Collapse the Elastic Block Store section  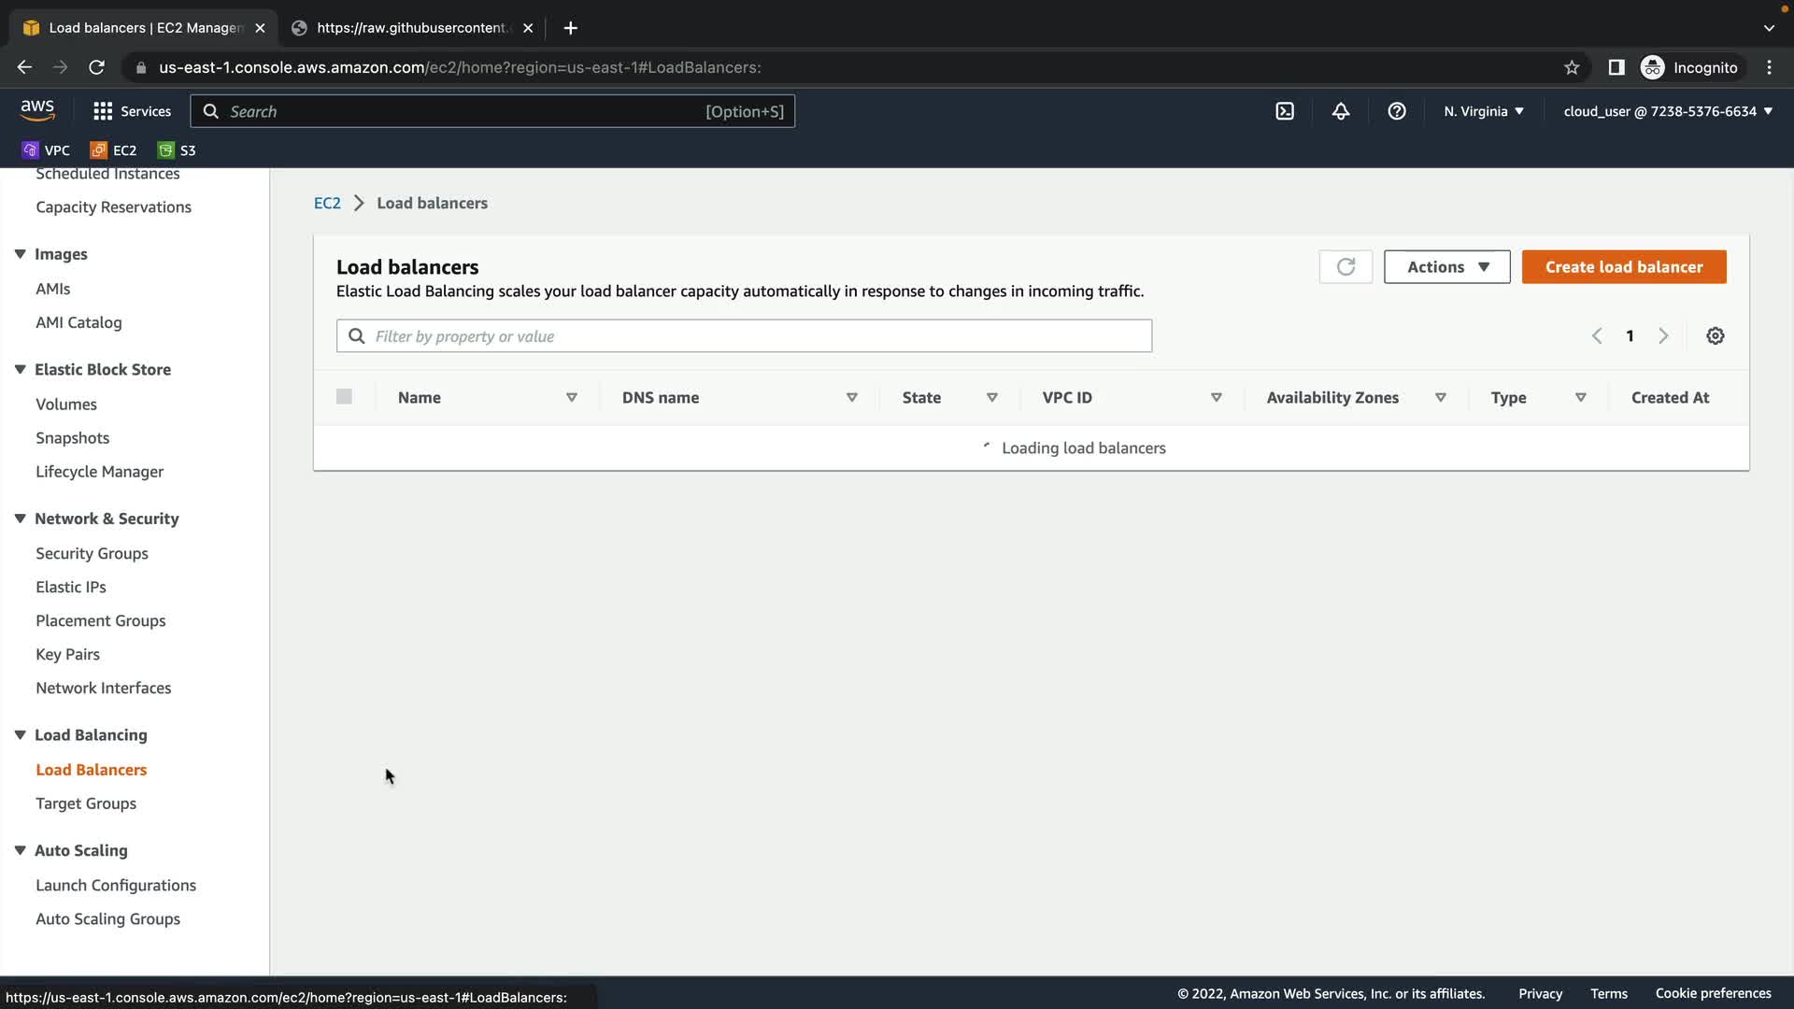[x=20, y=370]
